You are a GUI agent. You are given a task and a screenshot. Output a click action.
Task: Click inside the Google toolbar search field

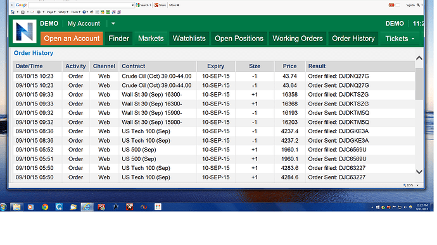click(80, 5)
